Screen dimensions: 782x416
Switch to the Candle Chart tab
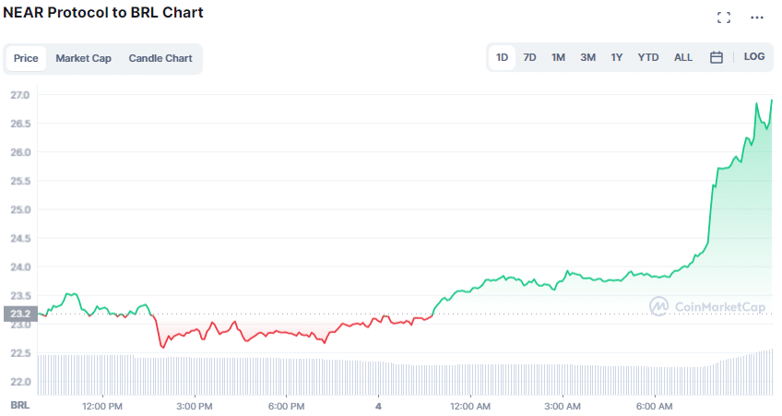click(x=160, y=58)
